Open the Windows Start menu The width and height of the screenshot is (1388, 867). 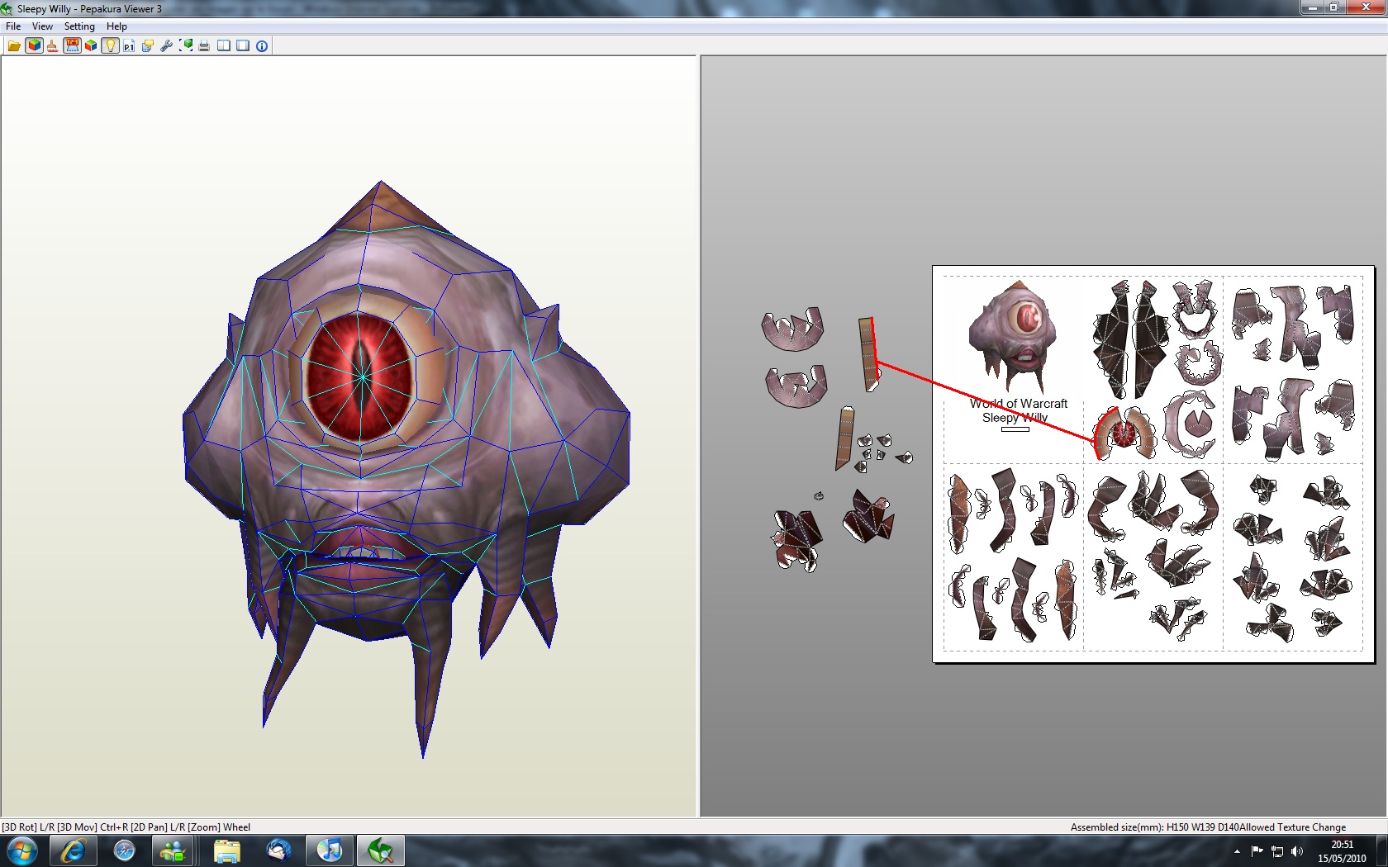click(x=22, y=850)
